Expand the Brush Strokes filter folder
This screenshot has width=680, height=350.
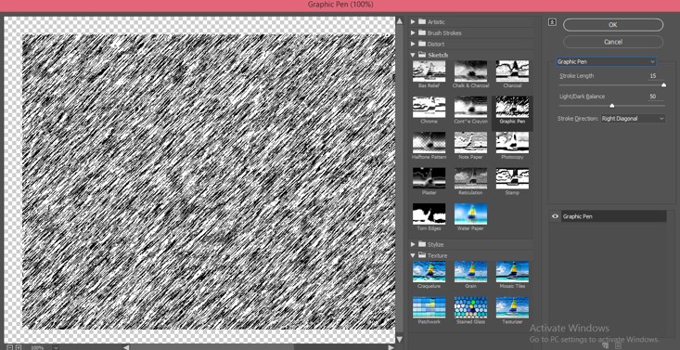(413, 33)
